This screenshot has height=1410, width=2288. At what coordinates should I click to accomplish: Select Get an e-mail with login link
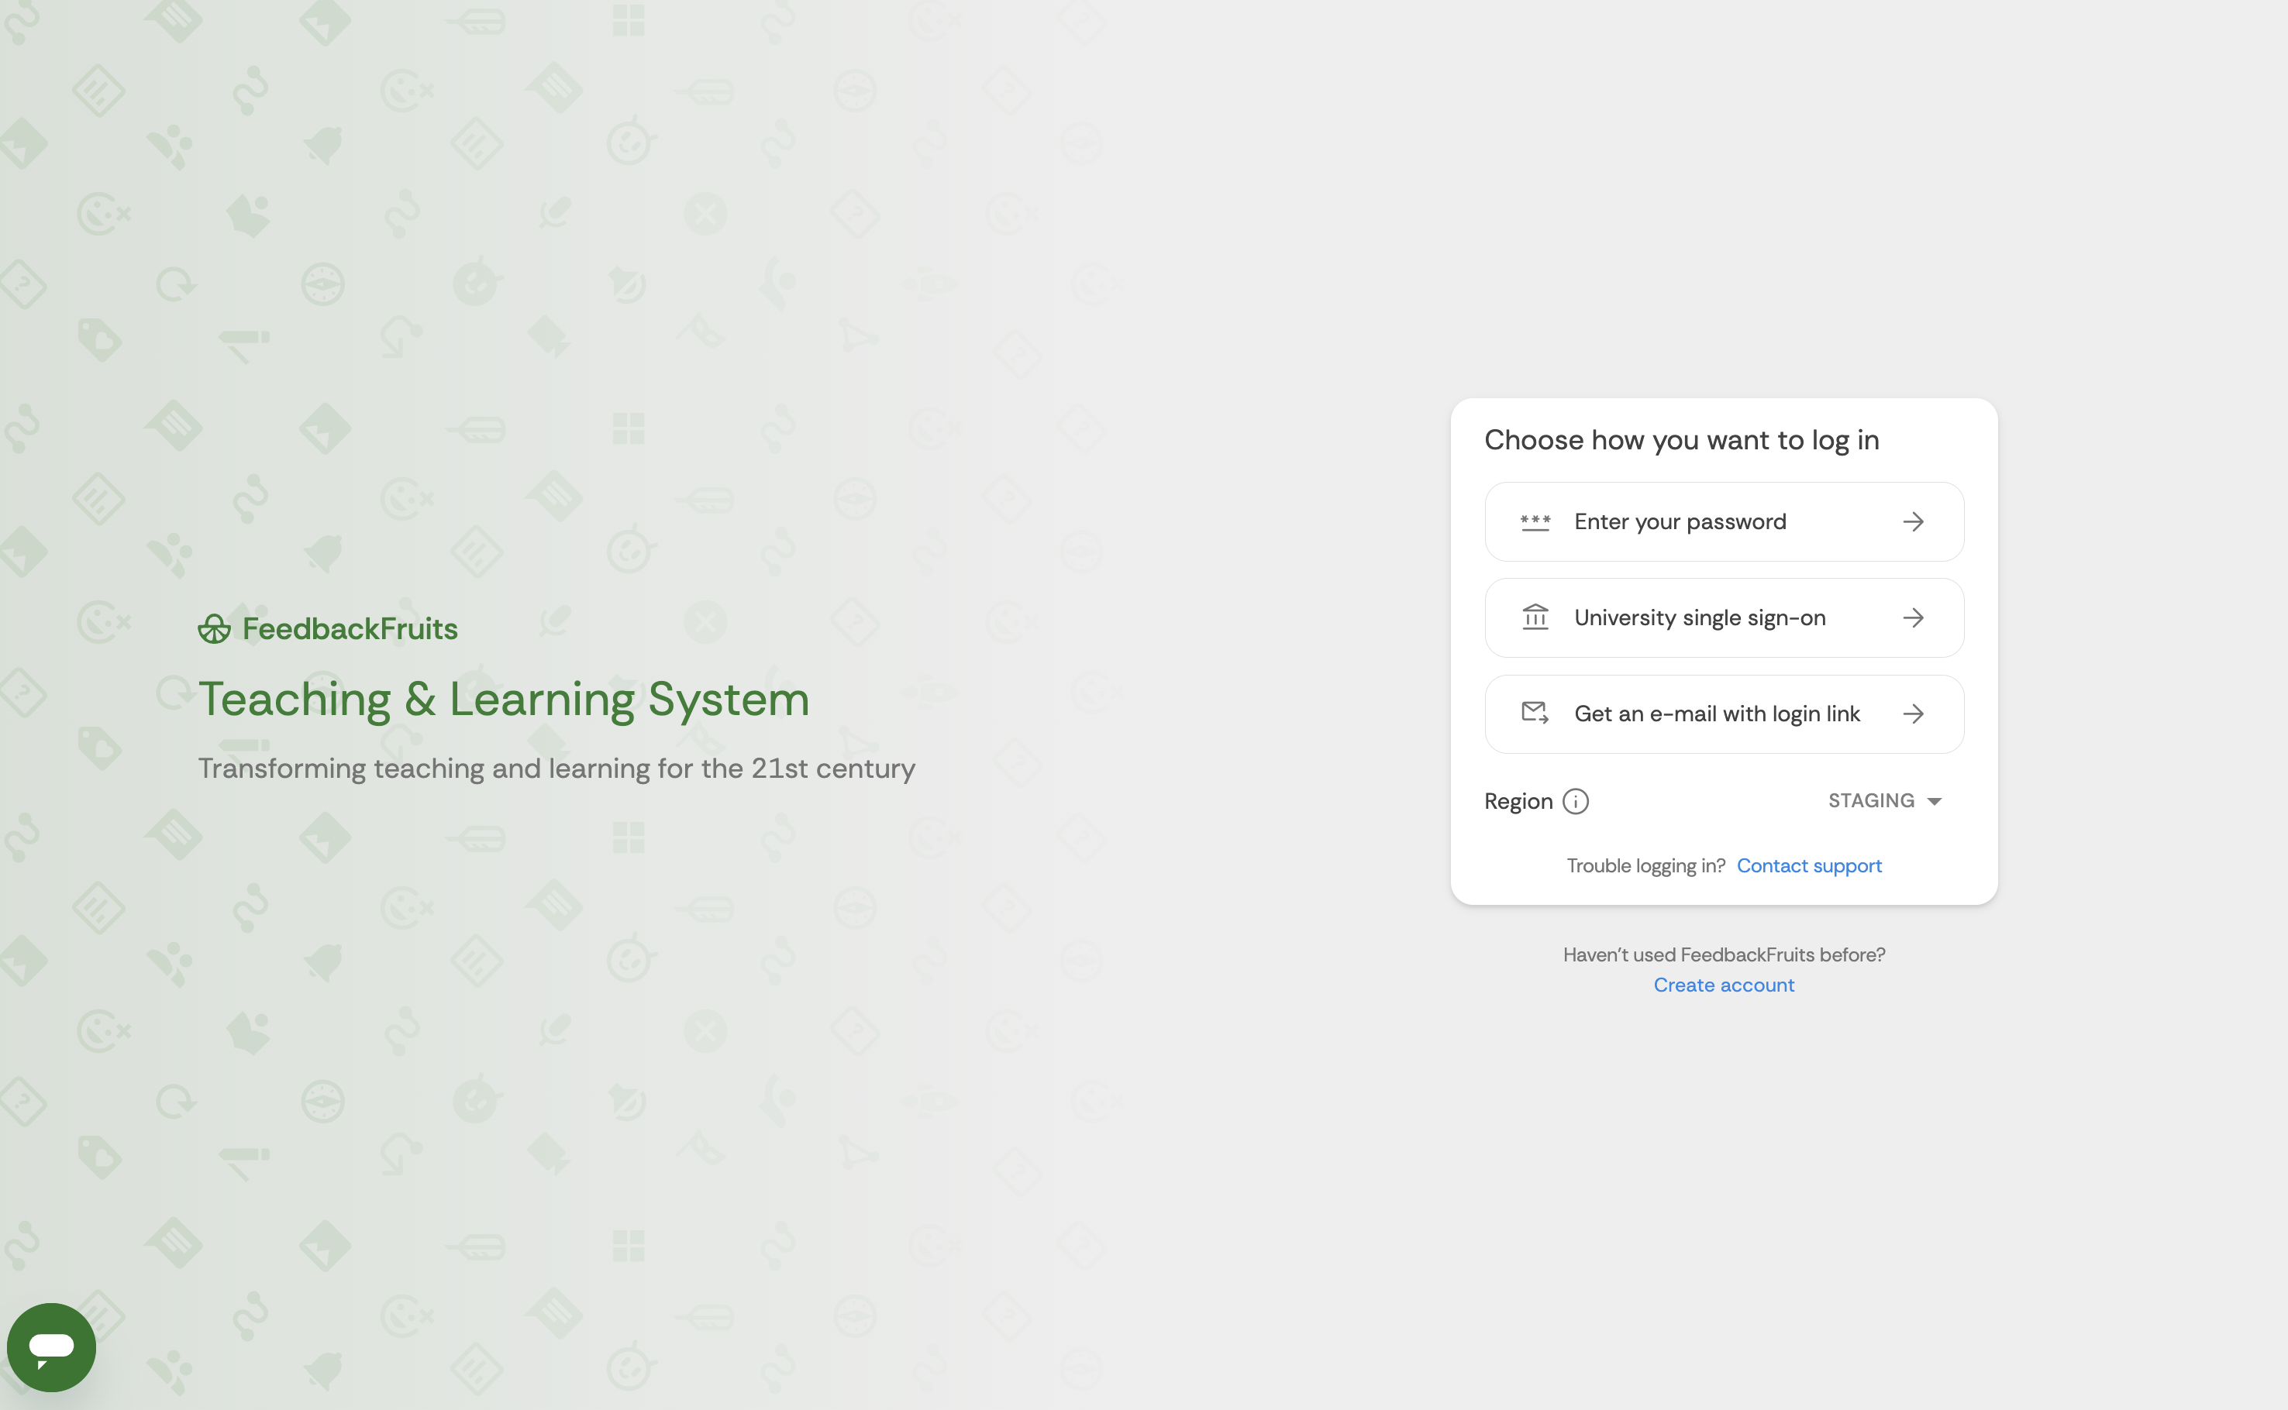[1724, 714]
